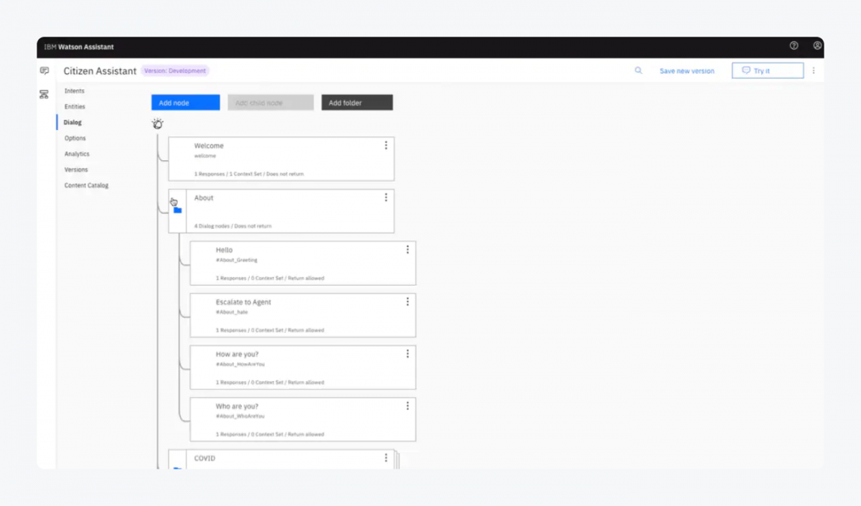Click the #About_hate condition text
Screen dimensions: 861x506
[232, 312]
